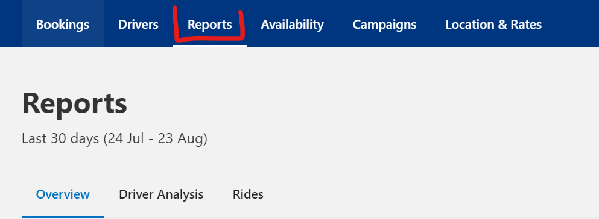
Task: Click the large Reports page heading
Action: [74, 103]
